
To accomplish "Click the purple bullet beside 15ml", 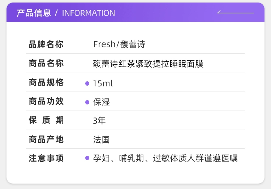I will tap(87, 83).
